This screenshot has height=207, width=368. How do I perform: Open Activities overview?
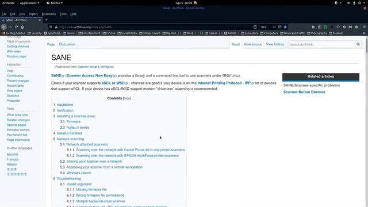coord(8,3)
